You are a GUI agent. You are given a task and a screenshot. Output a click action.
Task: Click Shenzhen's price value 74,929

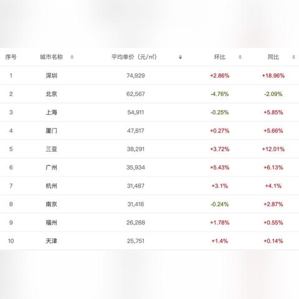136,75
